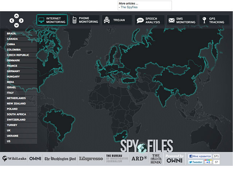Click the Trojan skull icon
The height and width of the screenshot is (174, 233).
(x=107, y=20)
